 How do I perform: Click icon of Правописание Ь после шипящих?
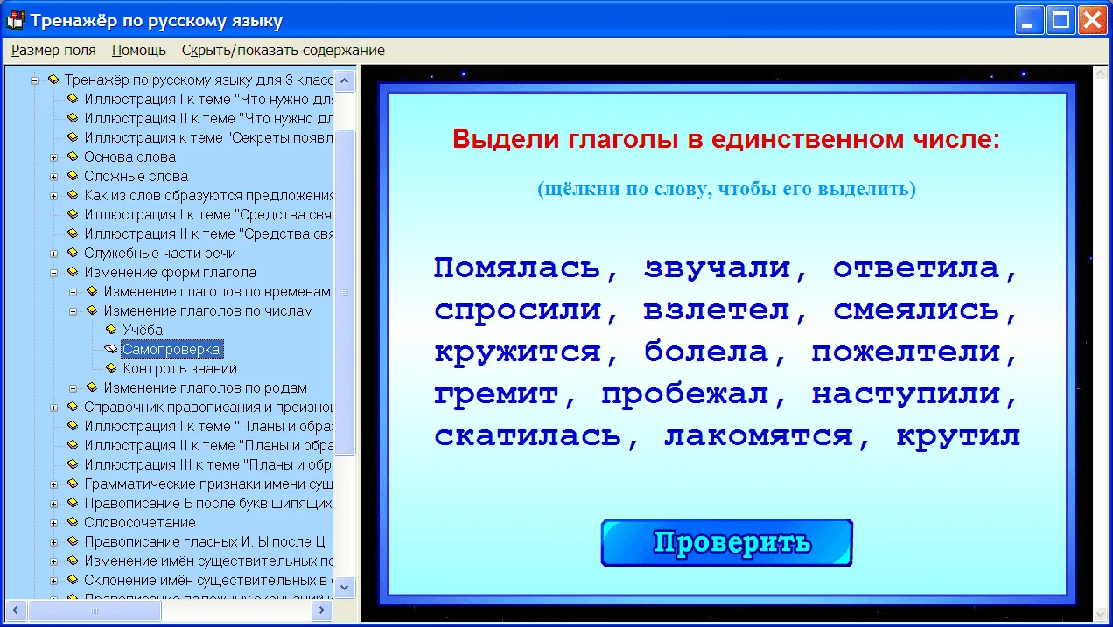pos(72,503)
